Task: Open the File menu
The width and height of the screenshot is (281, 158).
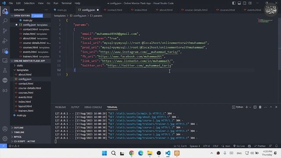Action: [x=11, y=3]
